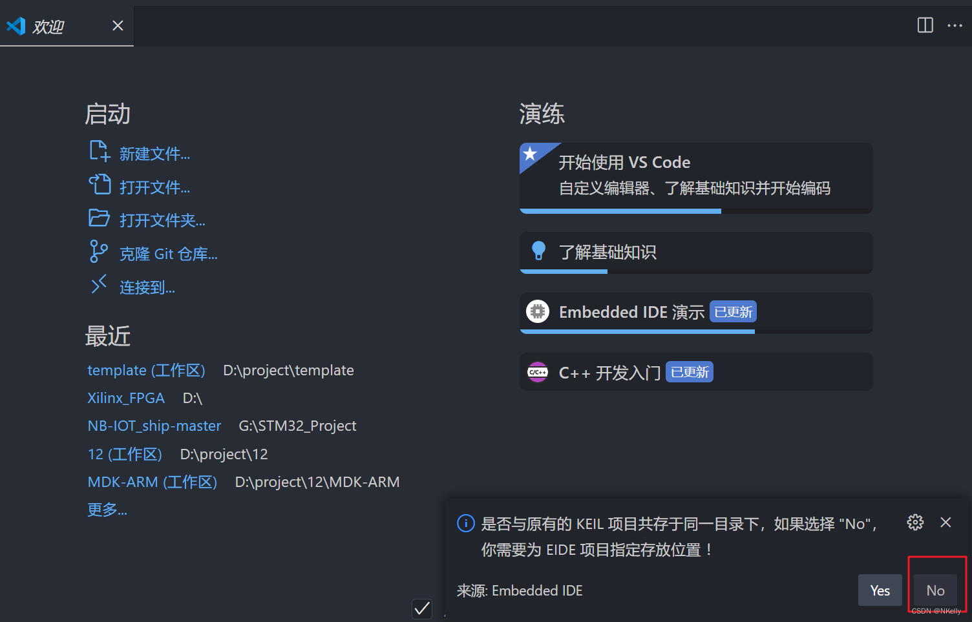The image size is (972, 622).
Task: Click the 连接到... link
Action: tap(147, 287)
